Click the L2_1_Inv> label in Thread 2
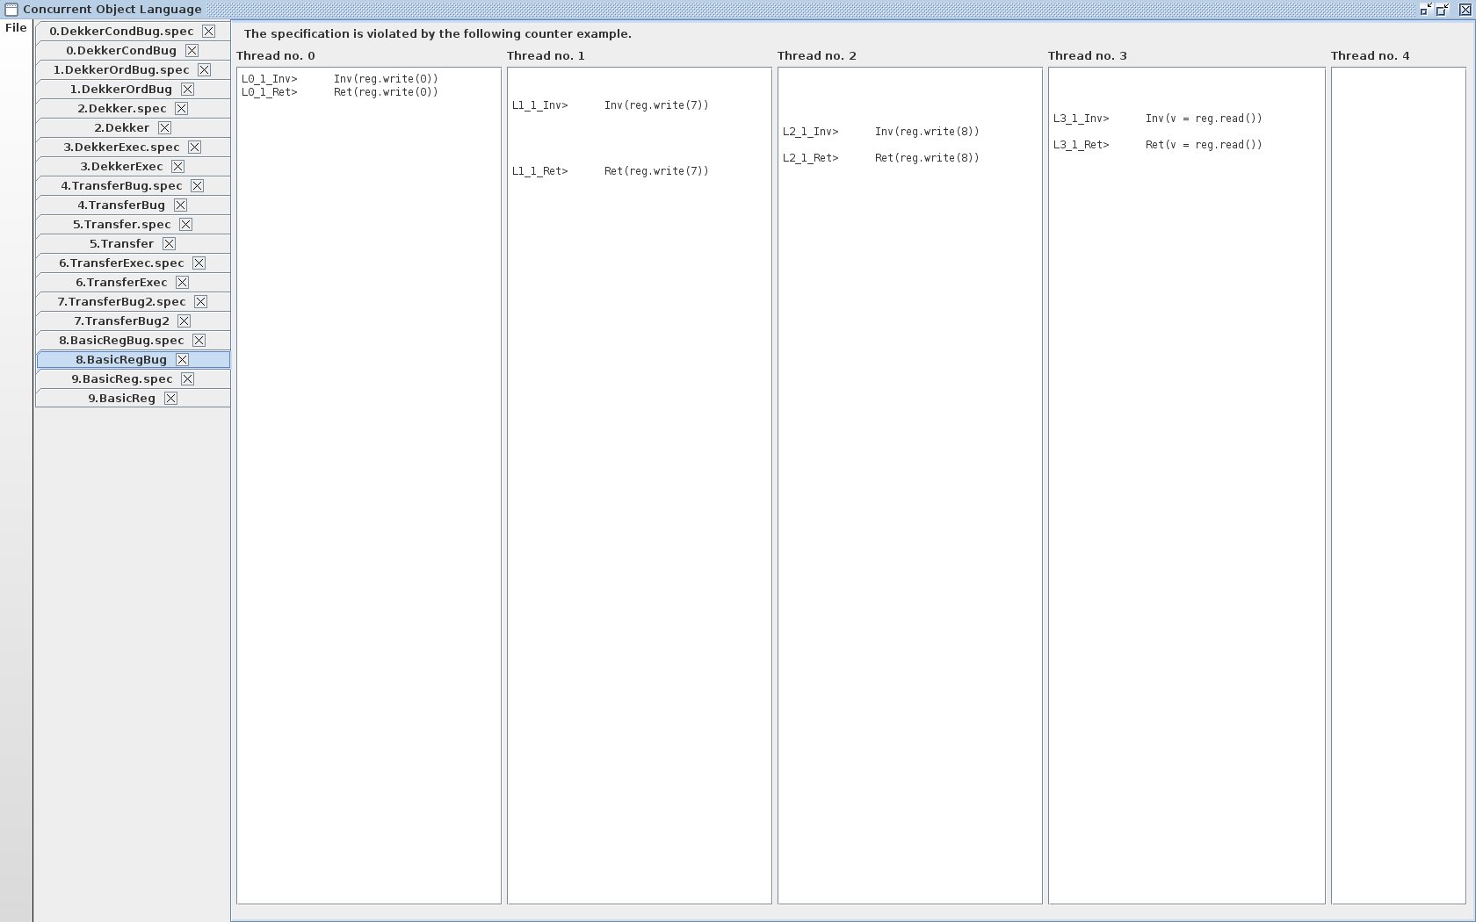This screenshot has height=922, width=1476. click(811, 132)
